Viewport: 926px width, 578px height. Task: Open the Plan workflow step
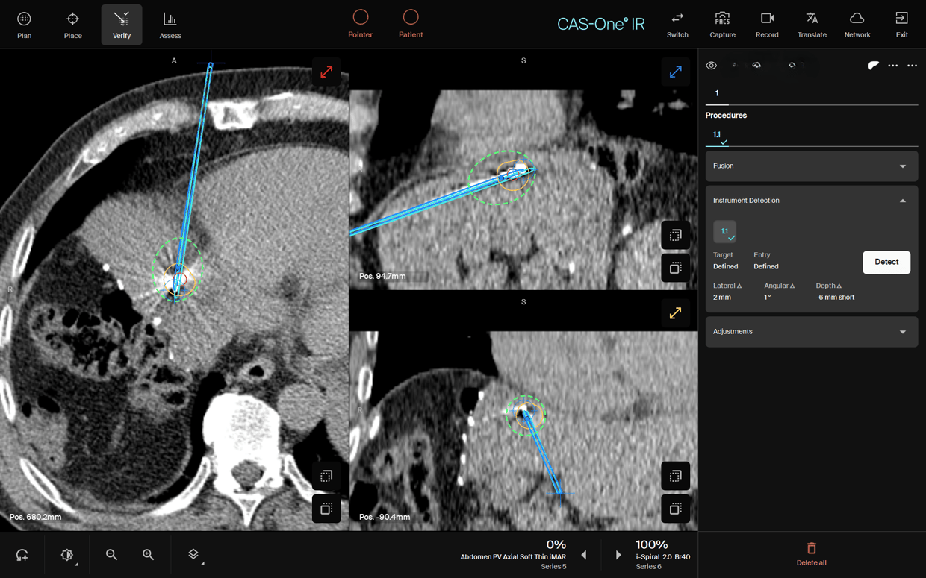(x=24, y=25)
